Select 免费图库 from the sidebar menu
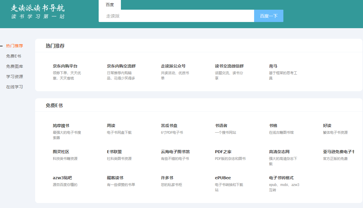Image resolution: width=363 pixels, height=208 pixels. tap(15, 66)
